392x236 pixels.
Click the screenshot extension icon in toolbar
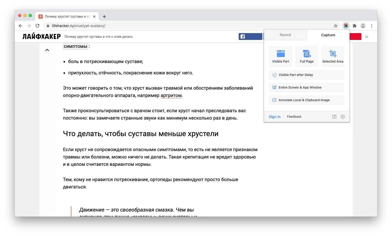(346, 26)
